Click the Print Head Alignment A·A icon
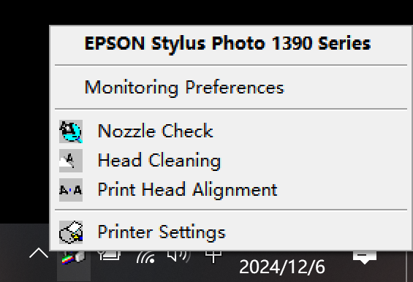 tap(71, 190)
